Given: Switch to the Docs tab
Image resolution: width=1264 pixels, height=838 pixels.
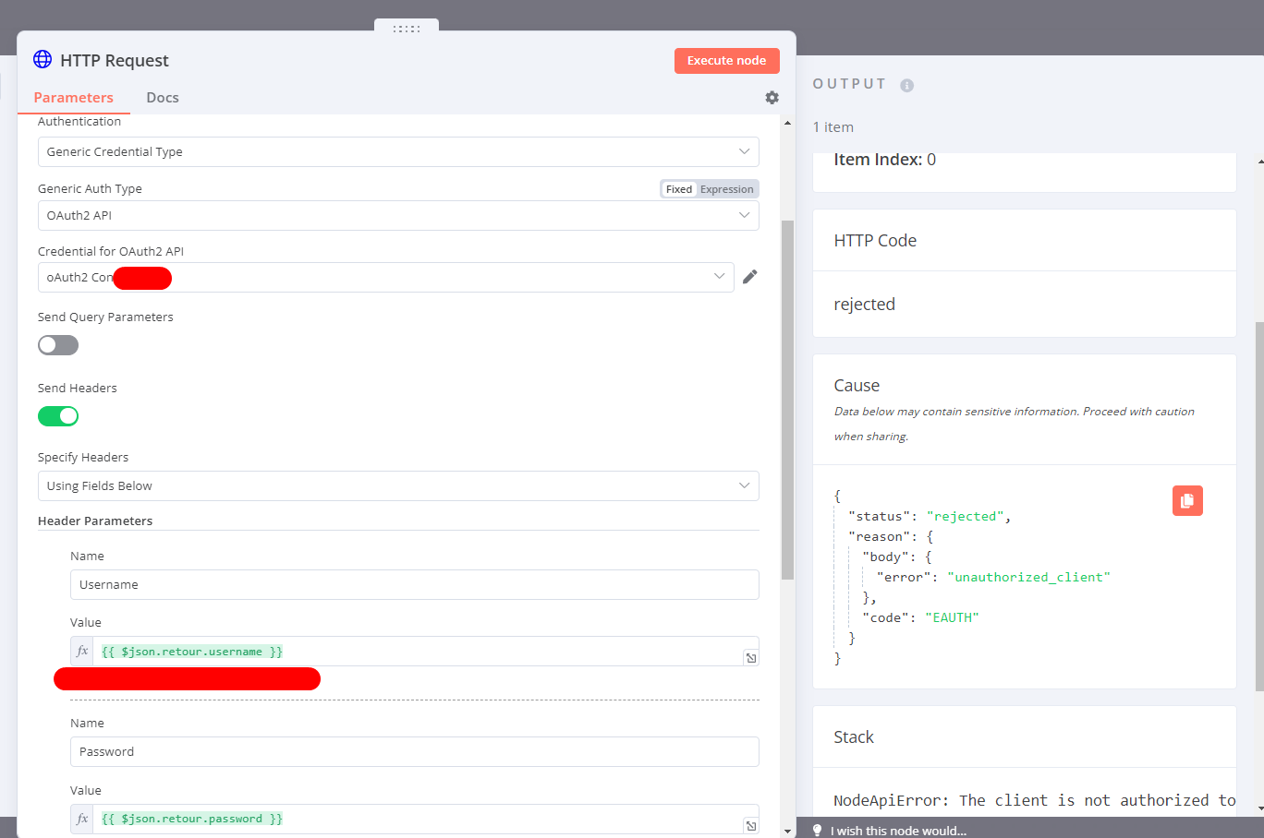Looking at the screenshot, I should [162, 97].
